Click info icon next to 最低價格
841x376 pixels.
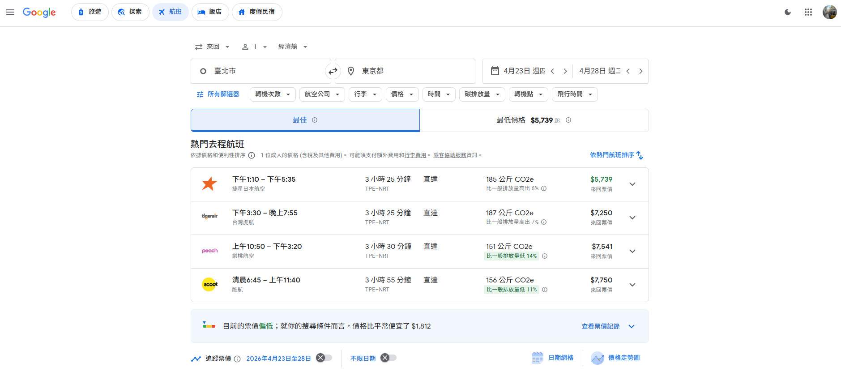[568, 120]
